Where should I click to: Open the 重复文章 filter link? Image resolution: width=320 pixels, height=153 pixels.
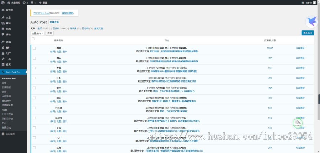pos(98,28)
